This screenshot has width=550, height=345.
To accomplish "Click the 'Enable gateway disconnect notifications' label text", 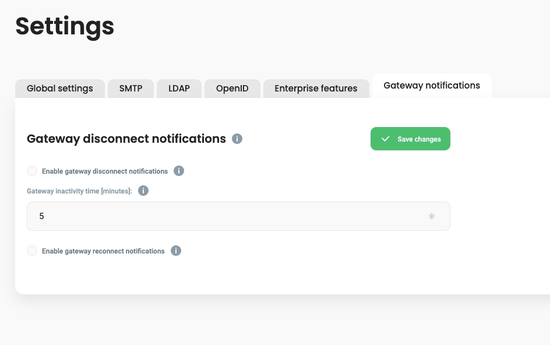I will pyautogui.click(x=105, y=171).
